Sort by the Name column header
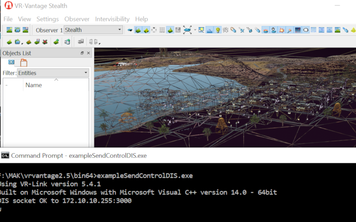 click(x=34, y=85)
